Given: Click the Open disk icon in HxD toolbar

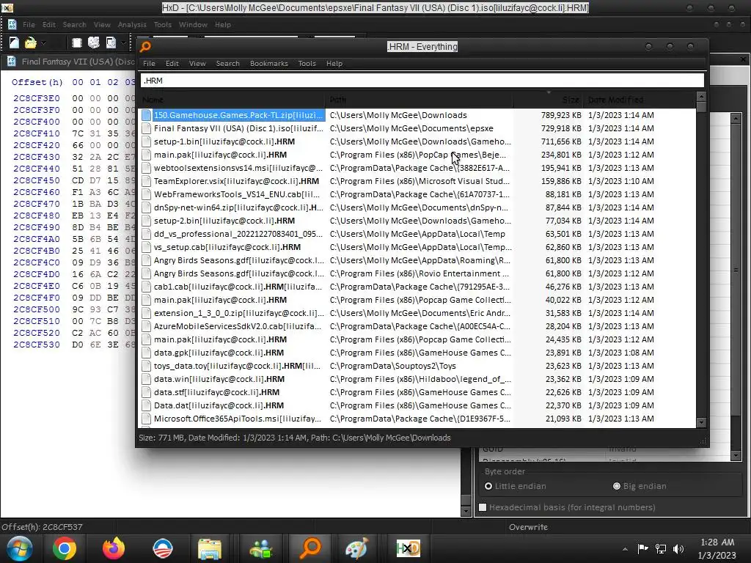Looking at the screenshot, I should click(94, 43).
